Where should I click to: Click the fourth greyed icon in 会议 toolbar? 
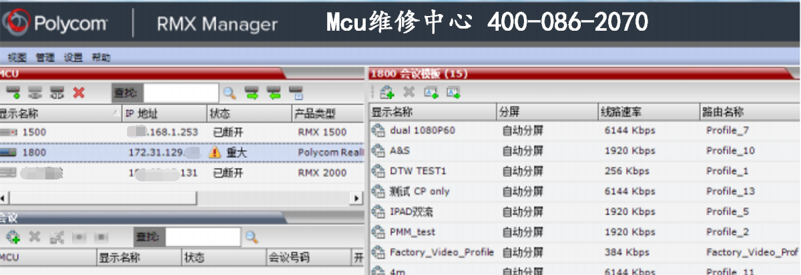click(79, 237)
